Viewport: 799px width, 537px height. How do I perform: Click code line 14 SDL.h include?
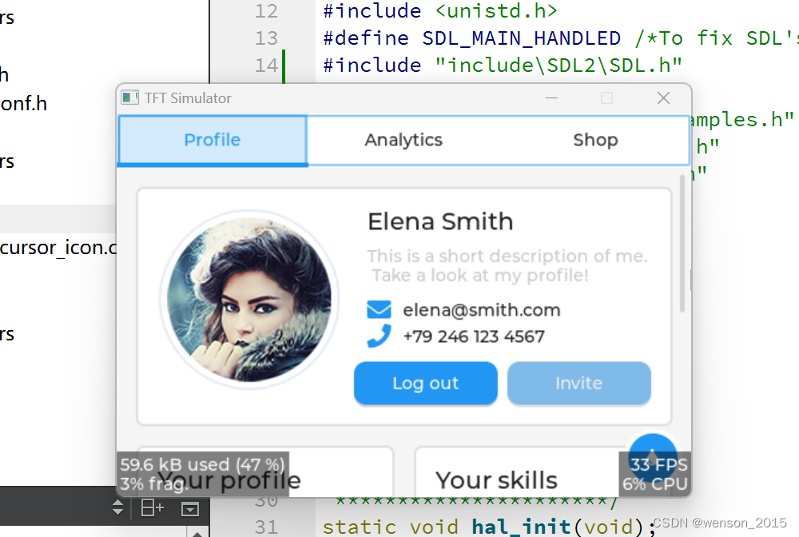(502, 66)
